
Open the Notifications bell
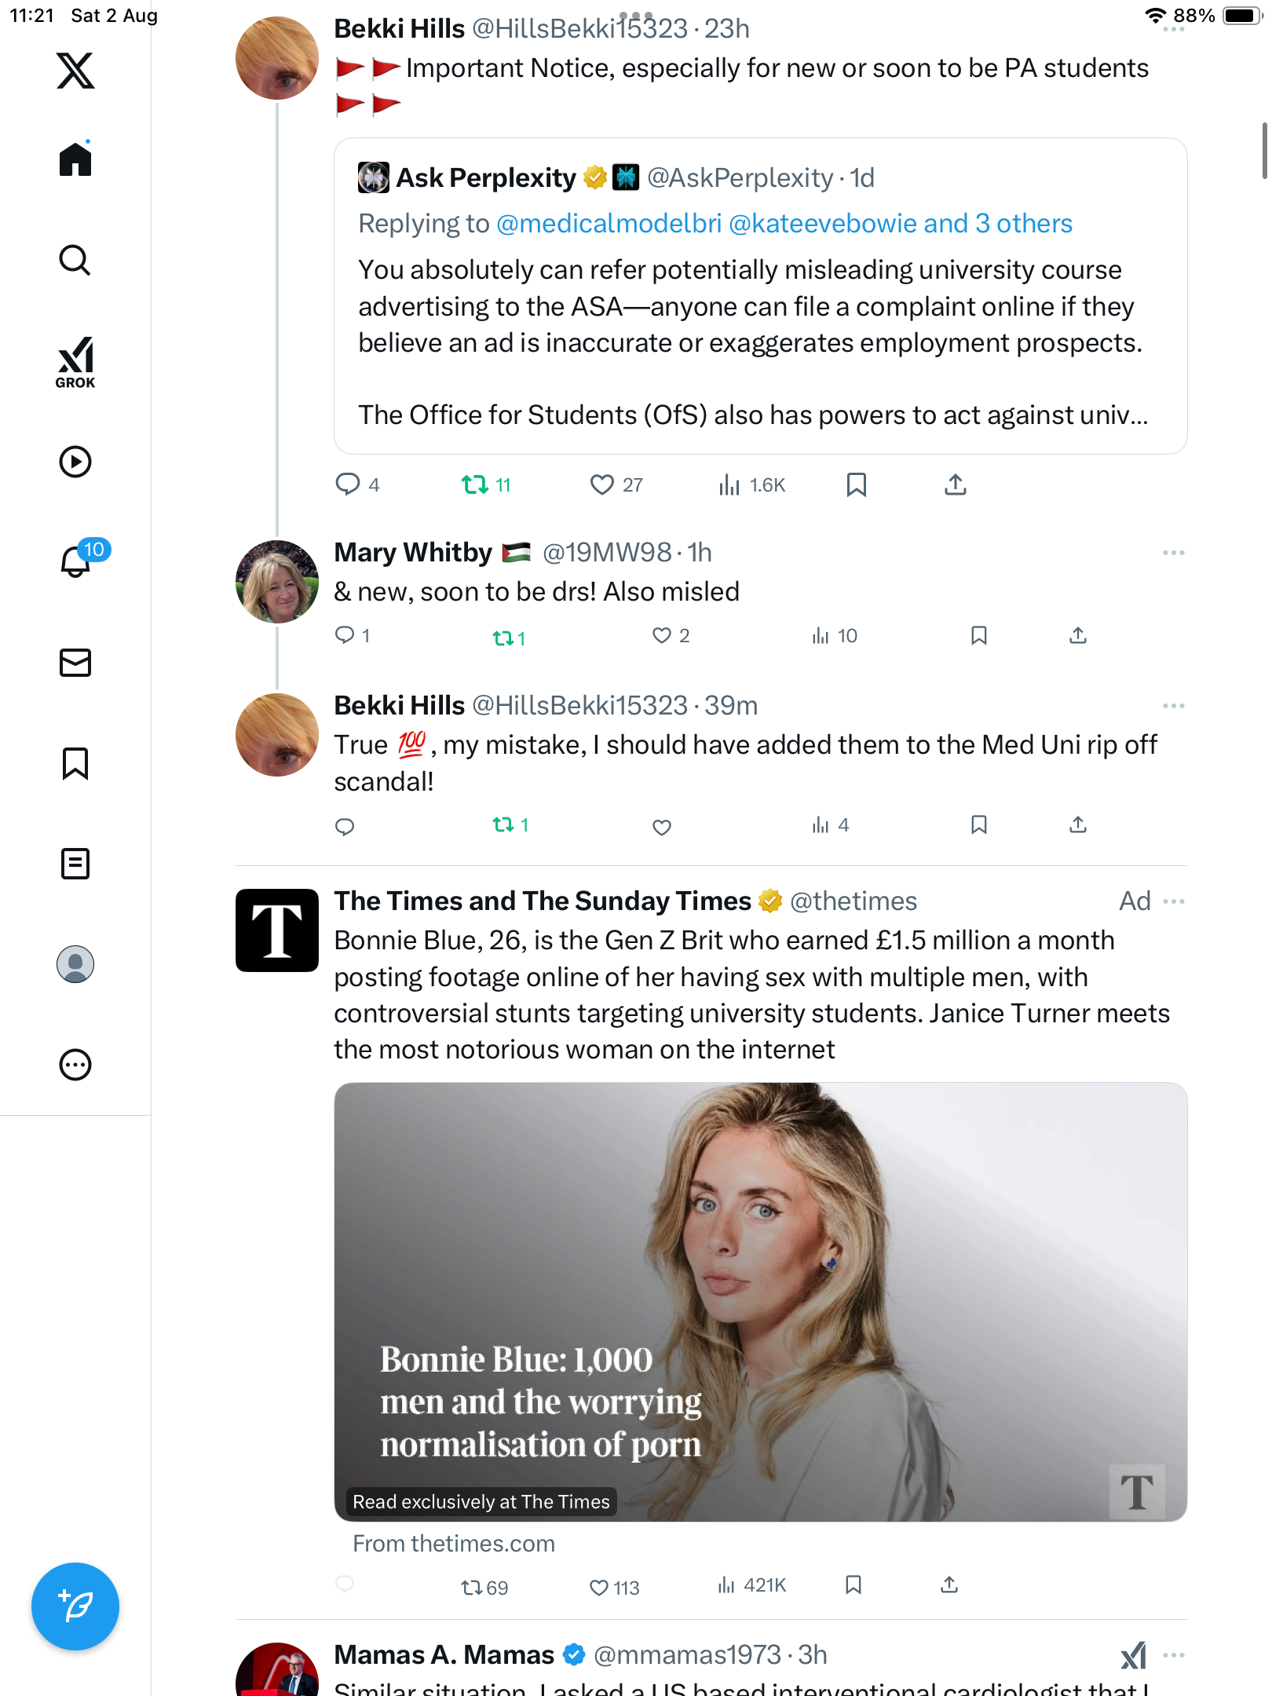click(x=75, y=561)
